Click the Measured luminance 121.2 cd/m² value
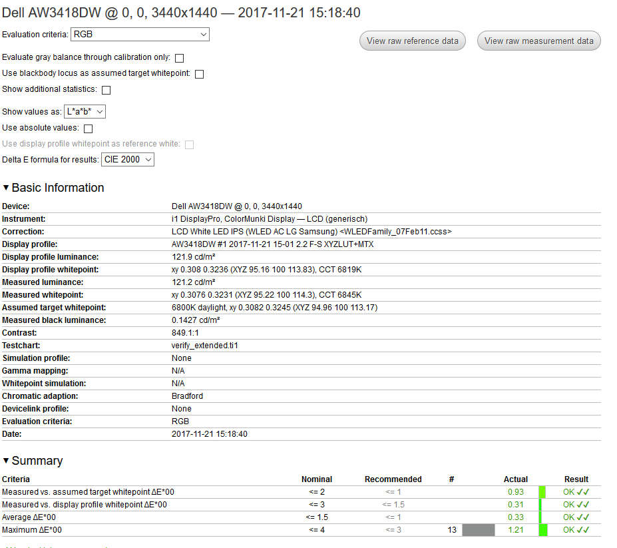The image size is (617, 548). [x=193, y=282]
